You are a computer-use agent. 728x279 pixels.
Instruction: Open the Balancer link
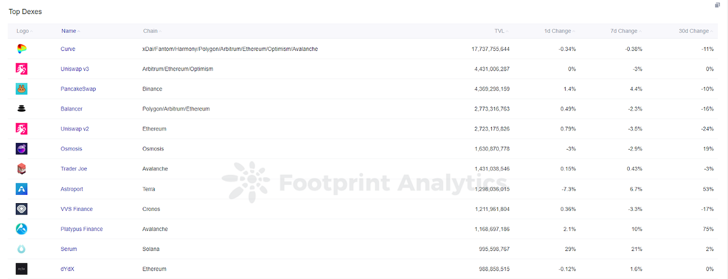pyautogui.click(x=71, y=109)
